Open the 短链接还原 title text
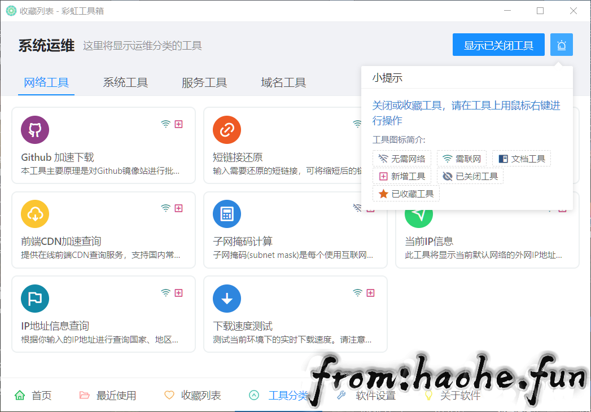The width and height of the screenshot is (591, 412). click(238, 157)
